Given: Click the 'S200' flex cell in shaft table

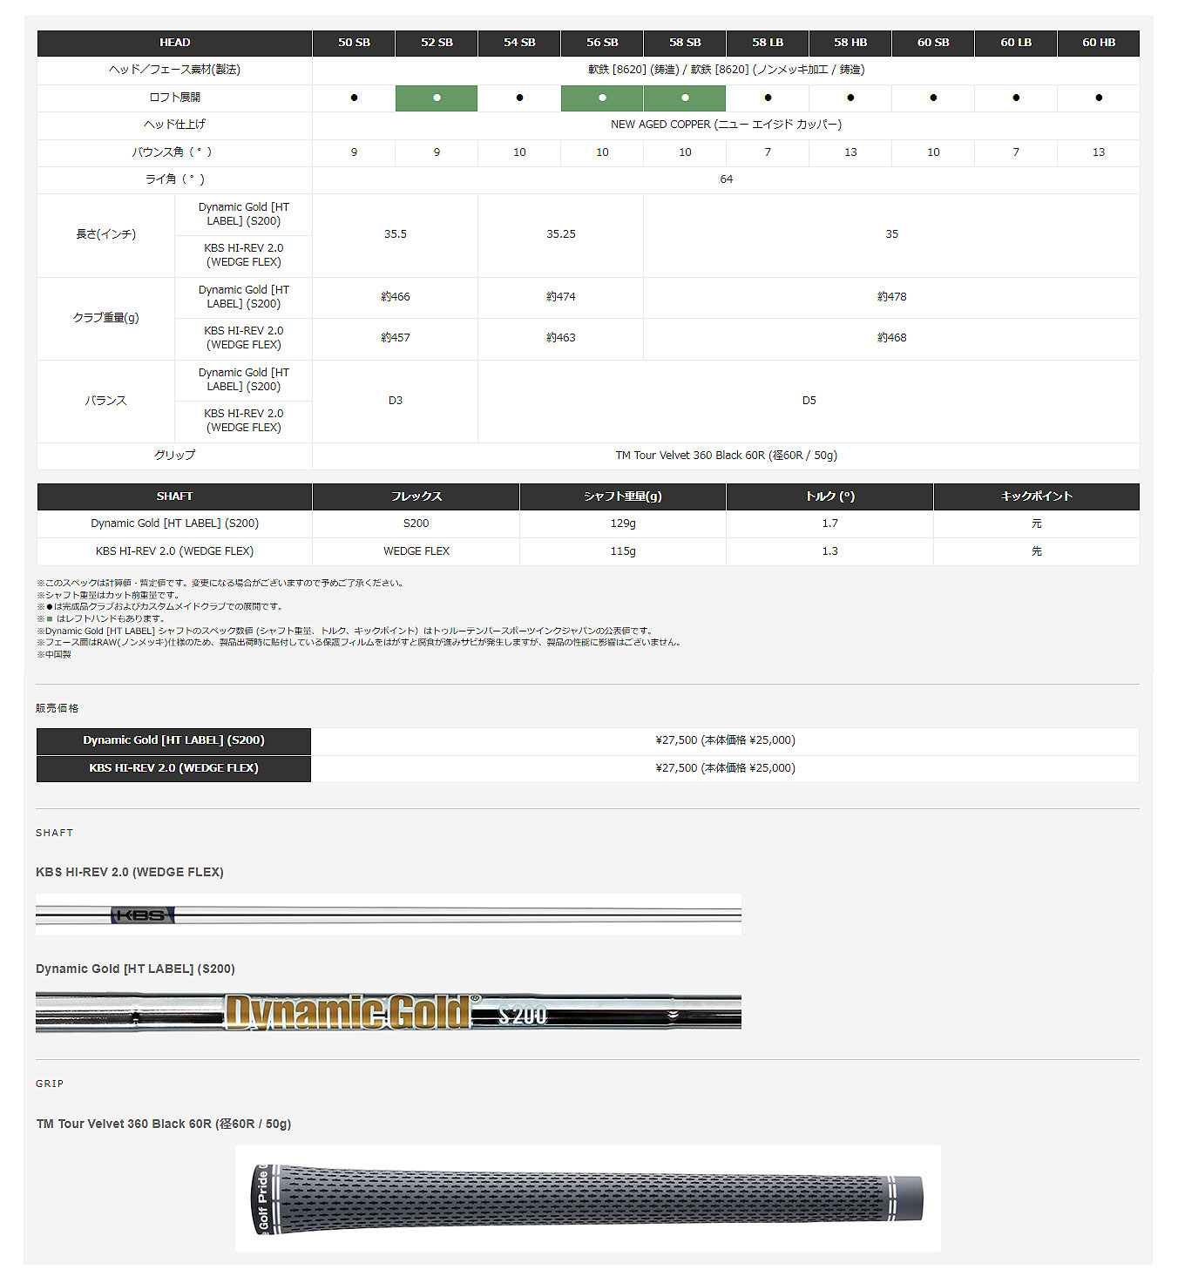Looking at the screenshot, I should [416, 523].
